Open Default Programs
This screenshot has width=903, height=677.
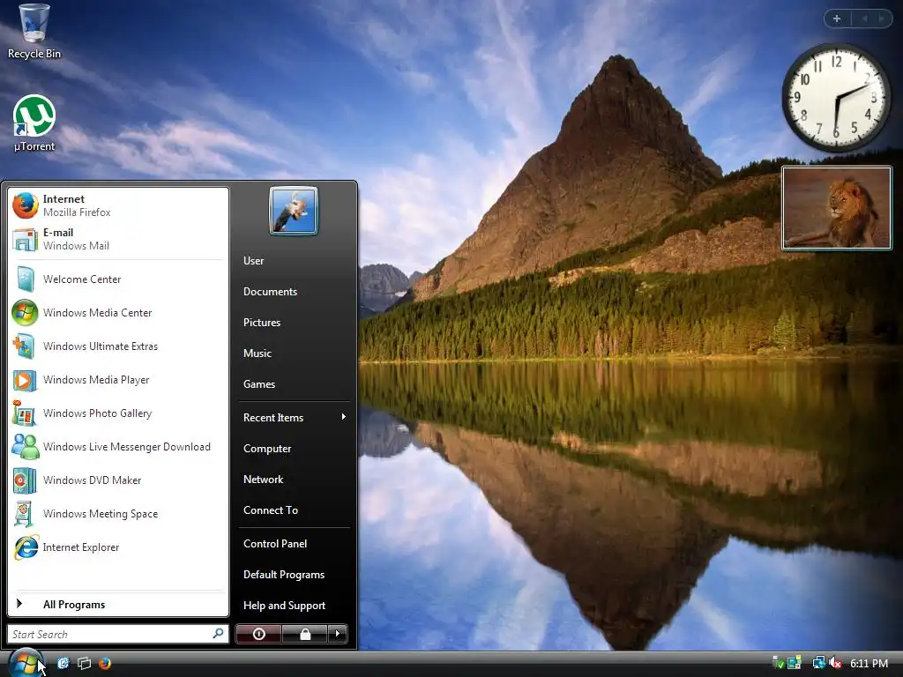[x=295, y=575]
